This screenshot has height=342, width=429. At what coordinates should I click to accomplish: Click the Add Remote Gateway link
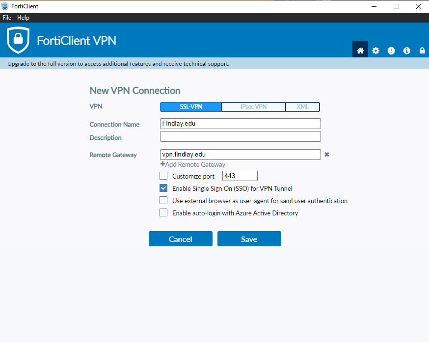193,164
